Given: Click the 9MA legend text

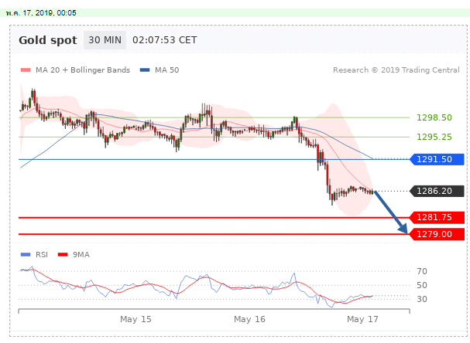Looking at the screenshot, I should pyautogui.click(x=81, y=254).
